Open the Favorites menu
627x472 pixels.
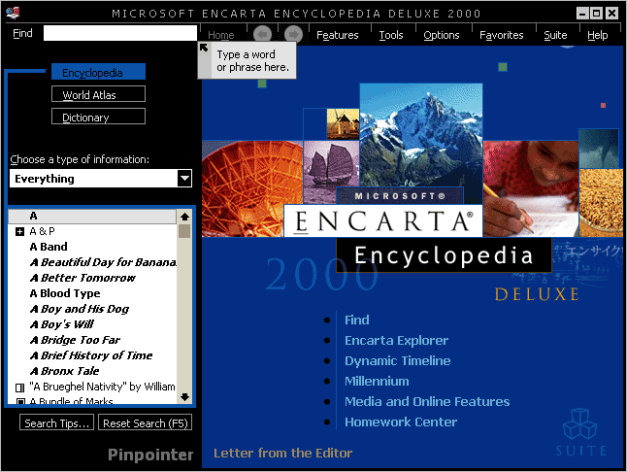[x=501, y=35]
